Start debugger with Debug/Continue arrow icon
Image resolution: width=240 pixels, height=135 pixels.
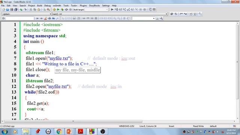point(112,9)
